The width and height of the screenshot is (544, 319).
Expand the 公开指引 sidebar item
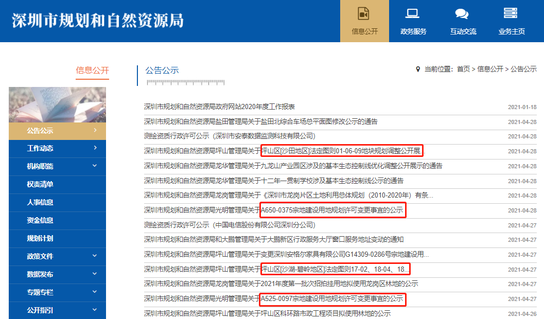coord(95,310)
